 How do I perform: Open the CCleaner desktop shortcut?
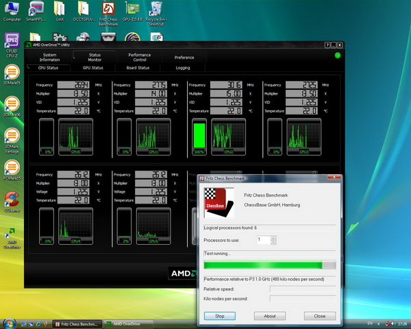(12, 199)
